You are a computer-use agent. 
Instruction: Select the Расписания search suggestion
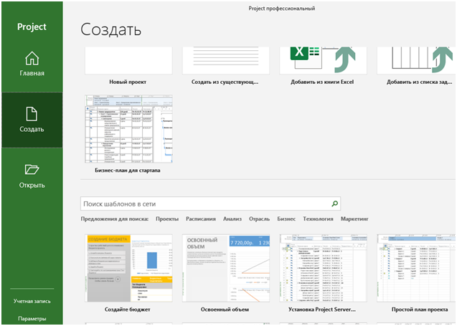pyautogui.click(x=201, y=219)
